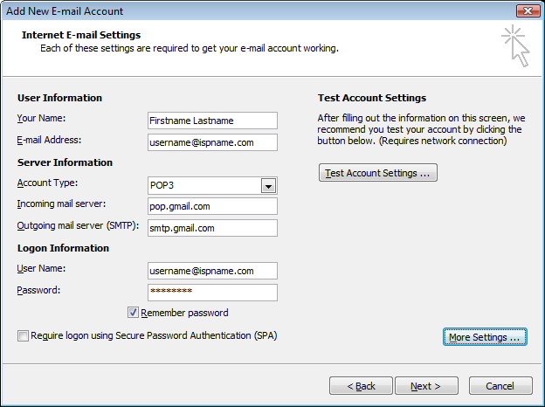Focus the User Name logon field
The image size is (545, 407).
(212, 271)
